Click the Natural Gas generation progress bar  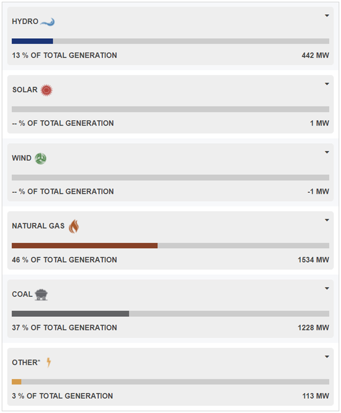170,246
